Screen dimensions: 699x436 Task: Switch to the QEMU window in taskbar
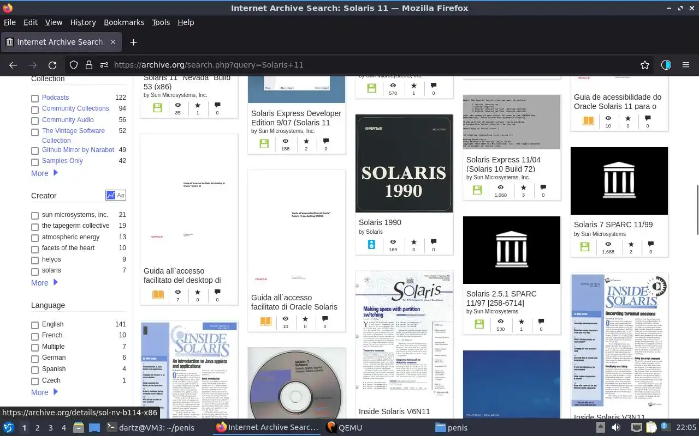tap(344, 427)
